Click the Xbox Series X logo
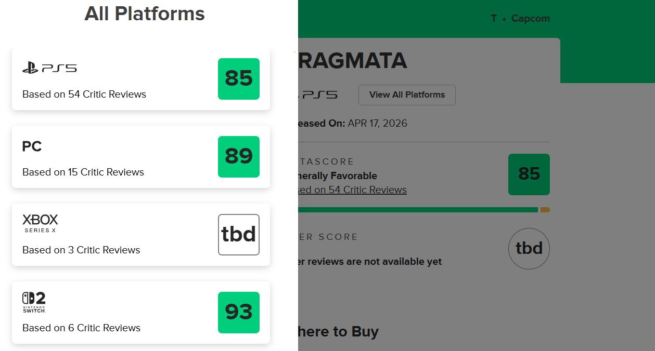 point(40,223)
